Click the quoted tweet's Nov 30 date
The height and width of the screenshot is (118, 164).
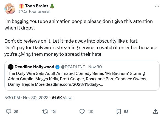click(95, 67)
